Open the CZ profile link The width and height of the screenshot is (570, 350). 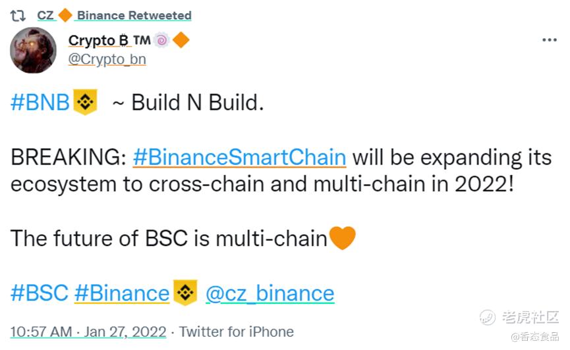click(45, 15)
